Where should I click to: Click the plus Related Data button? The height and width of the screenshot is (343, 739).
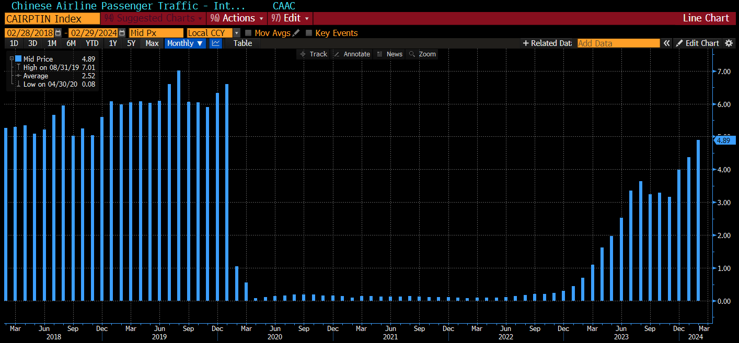[x=547, y=43]
